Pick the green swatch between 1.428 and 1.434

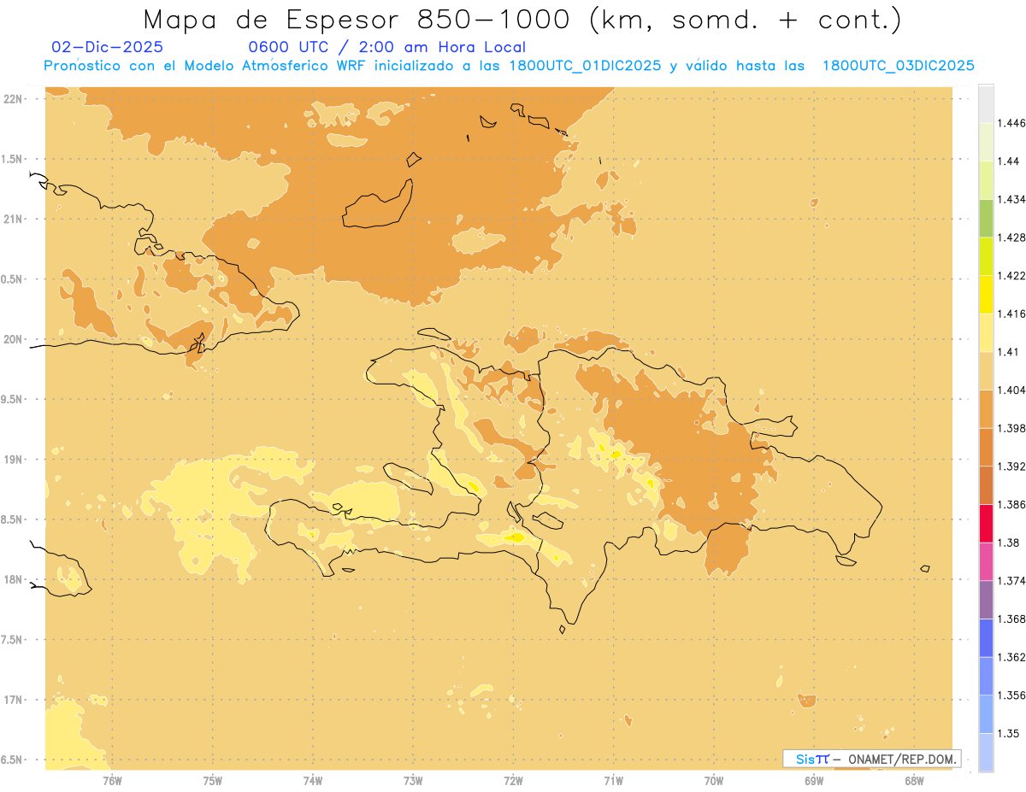pyautogui.click(x=986, y=219)
